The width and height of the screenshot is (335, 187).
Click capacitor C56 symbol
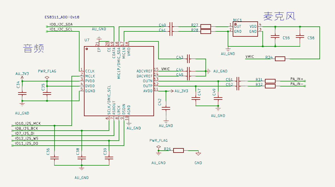coord(300,36)
